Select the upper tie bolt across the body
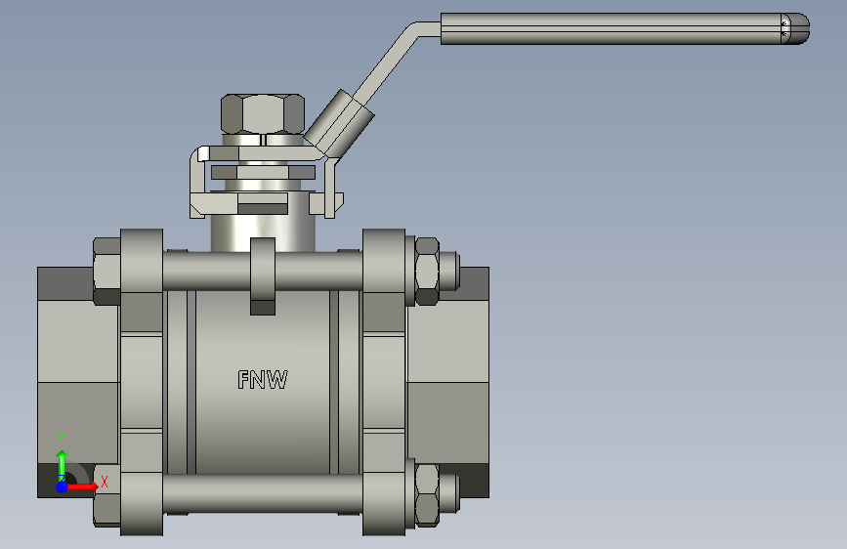This screenshot has height=549, width=847. tap(263, 271)
